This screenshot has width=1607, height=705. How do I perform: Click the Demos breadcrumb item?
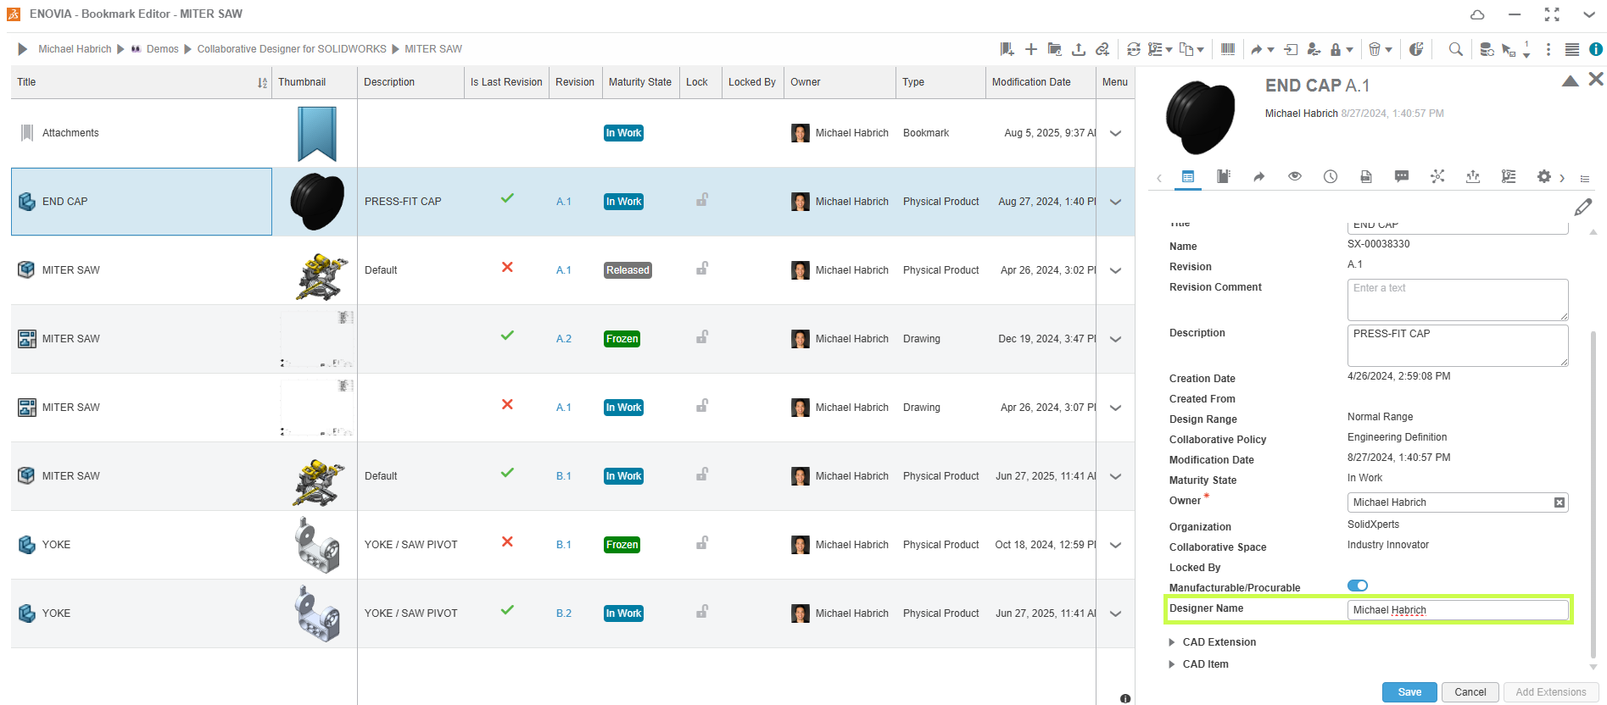click(162, 49)
